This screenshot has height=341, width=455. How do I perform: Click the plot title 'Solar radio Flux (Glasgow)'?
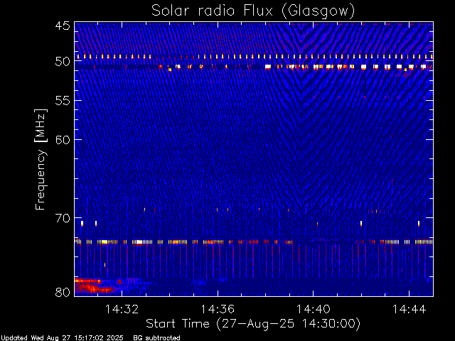[253, 11]
